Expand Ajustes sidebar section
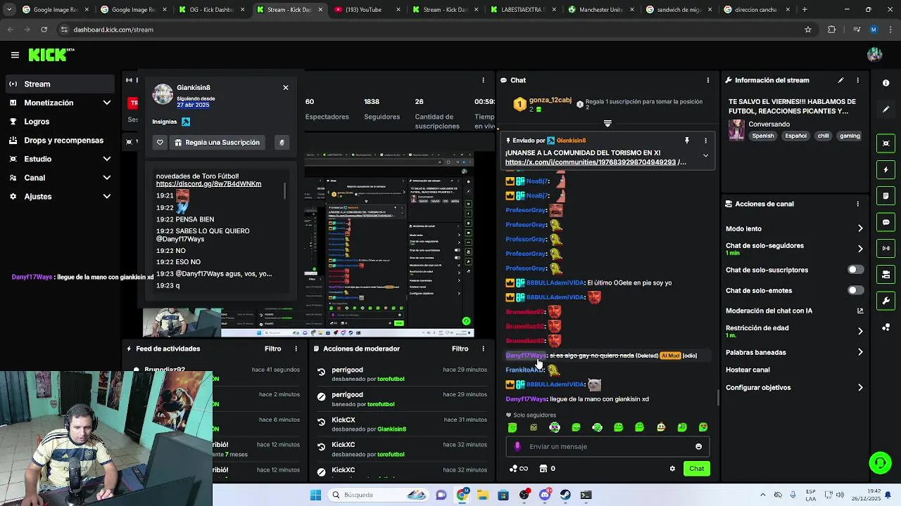This screenshot has width=901, height=506. [x=106, y=197]
